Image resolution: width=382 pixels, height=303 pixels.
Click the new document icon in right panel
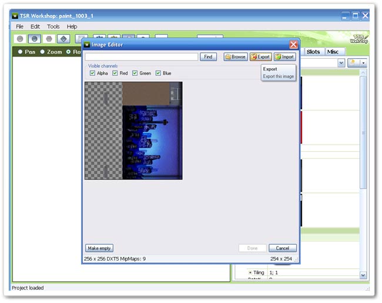coord(353,62)
